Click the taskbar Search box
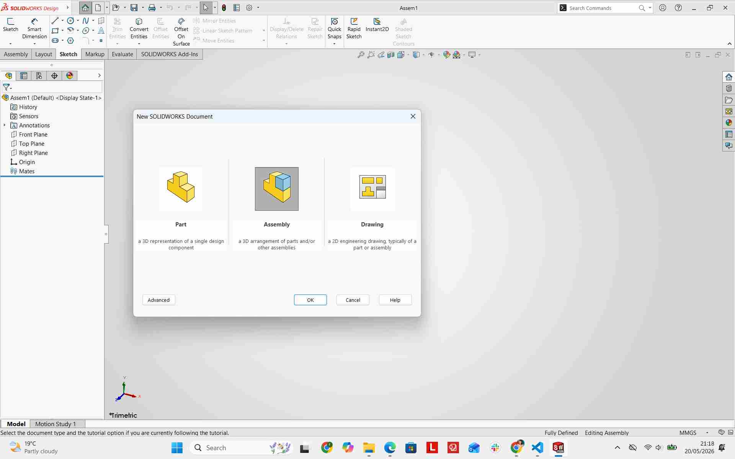The image size is (735, 459). [242, 448]
